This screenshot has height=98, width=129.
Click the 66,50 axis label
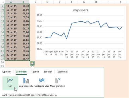(39, 49)
